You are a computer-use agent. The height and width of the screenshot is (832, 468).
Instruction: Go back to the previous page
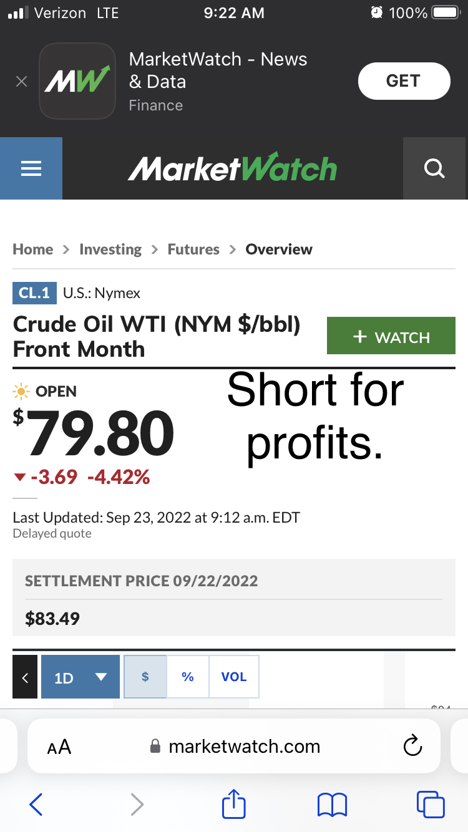coord(36,805)
